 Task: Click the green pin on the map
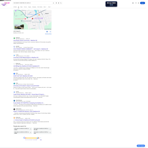tap(27, 17)
